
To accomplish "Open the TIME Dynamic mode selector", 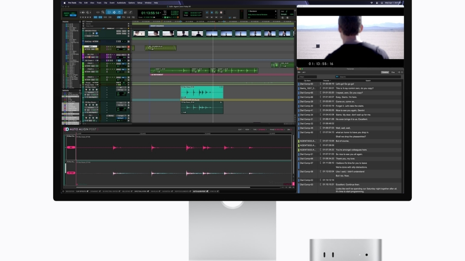I will click(260, 130).
